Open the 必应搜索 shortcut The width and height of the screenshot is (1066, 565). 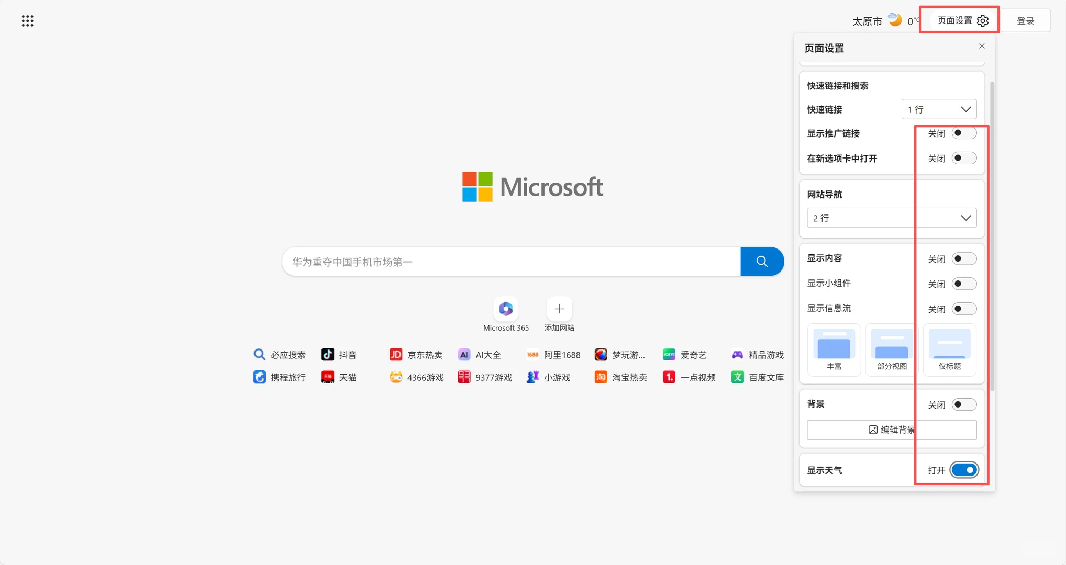[x=259, y=354]
